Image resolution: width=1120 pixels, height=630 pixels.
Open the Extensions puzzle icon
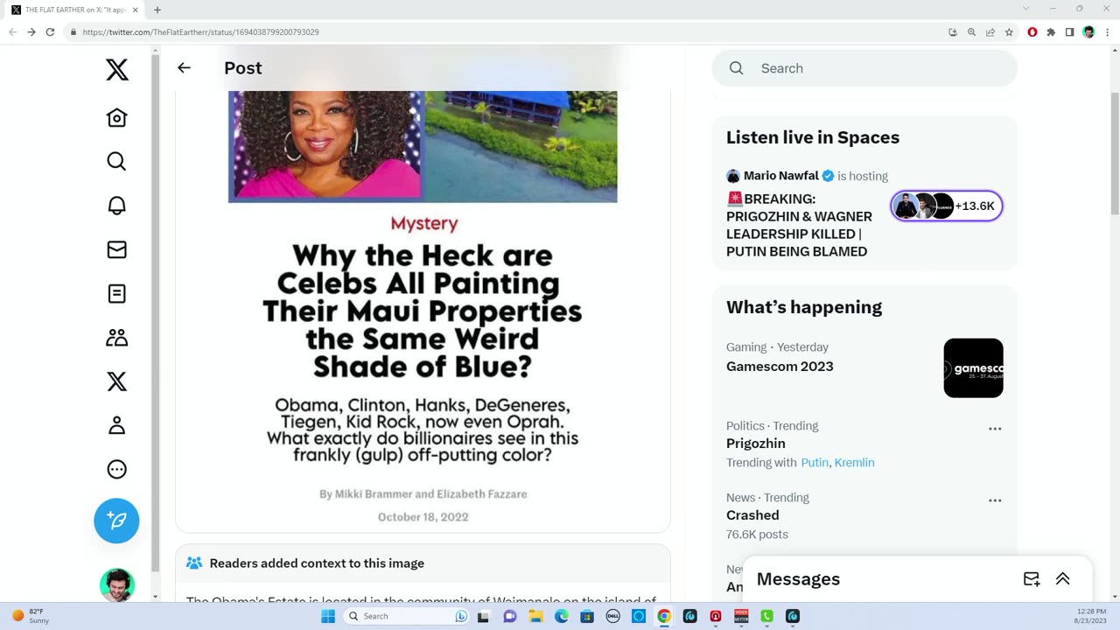[1051, 32]
